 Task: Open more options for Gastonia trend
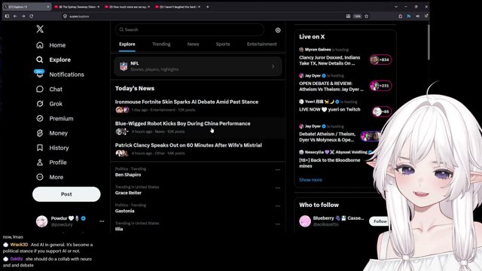coord(278,206)
